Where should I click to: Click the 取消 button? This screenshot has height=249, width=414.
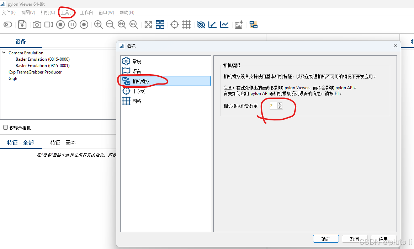pos(355,239)
